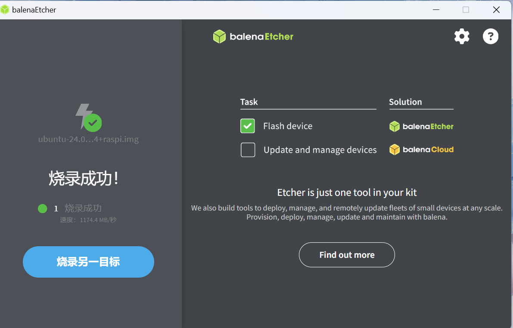Click the Solution column header
Screen dimensions: 513x328
pyautogui.click(x=405, y=102)
